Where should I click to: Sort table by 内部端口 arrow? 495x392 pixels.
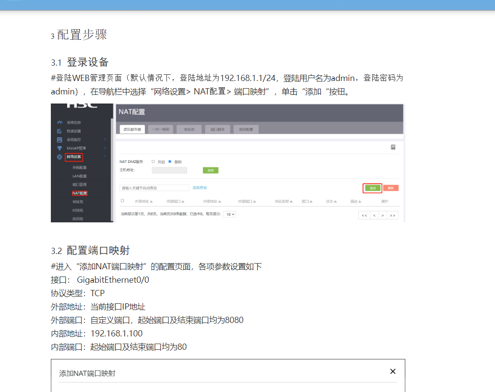coord(254,202)
